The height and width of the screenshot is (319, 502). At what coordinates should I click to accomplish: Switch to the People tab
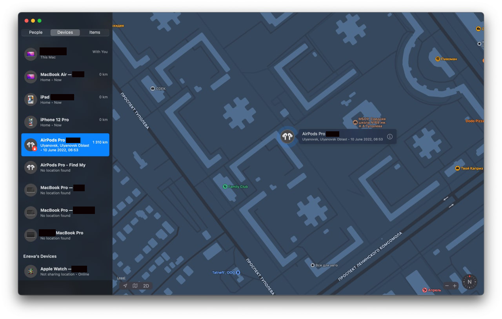[36, 33]
